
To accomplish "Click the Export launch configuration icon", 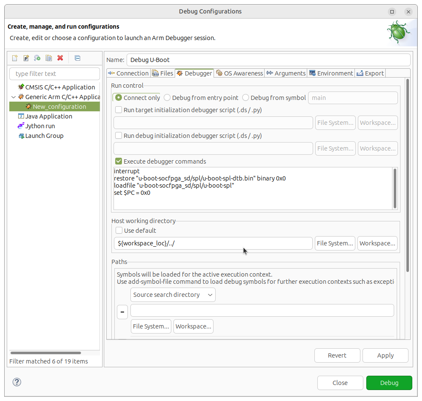I will [x=38, y=58].
